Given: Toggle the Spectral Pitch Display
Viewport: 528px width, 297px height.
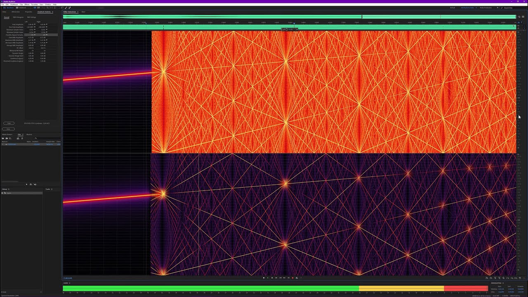Looking at the screenshot, I should point(38,7).
